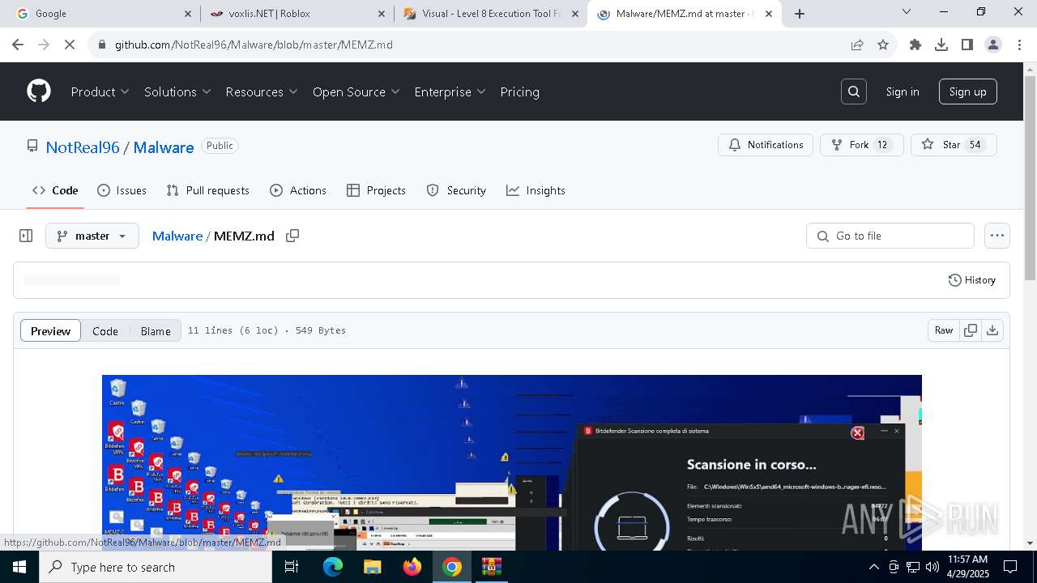Screen dimensions: 1037x583
Task: Click the Notifications button
Action: (x=766, y=145)
